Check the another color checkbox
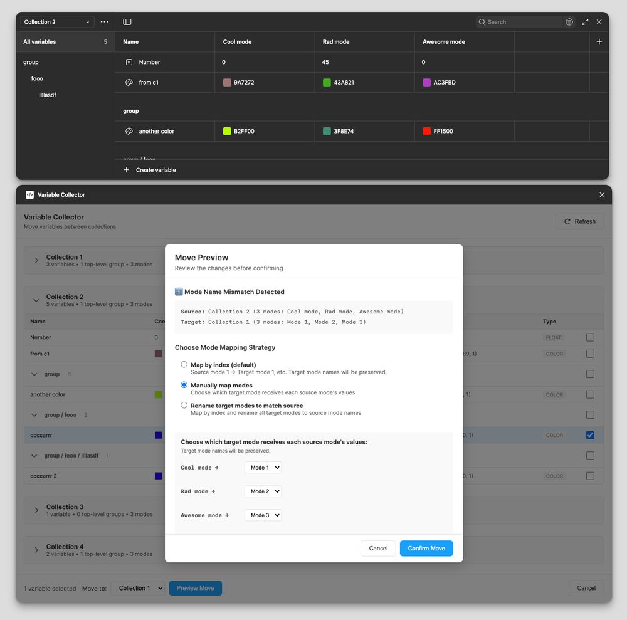 coord(590,394)
